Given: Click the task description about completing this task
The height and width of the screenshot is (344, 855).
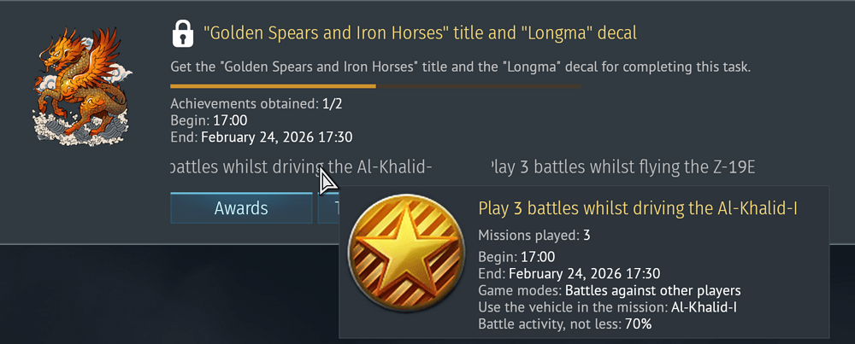Looking at the screenshot, I should 460,66.
